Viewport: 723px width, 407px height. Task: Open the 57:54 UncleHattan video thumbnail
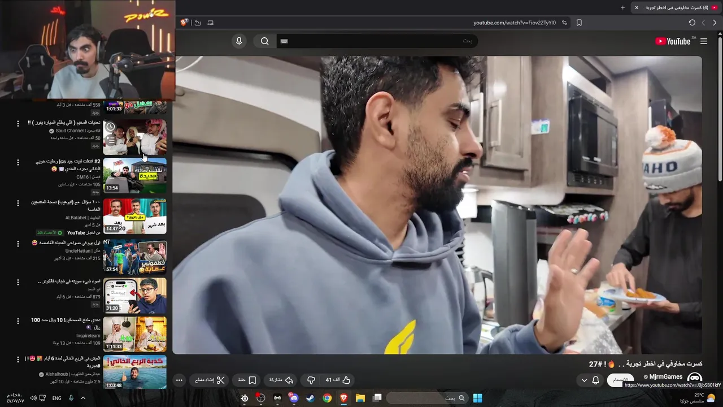[135, 256]
